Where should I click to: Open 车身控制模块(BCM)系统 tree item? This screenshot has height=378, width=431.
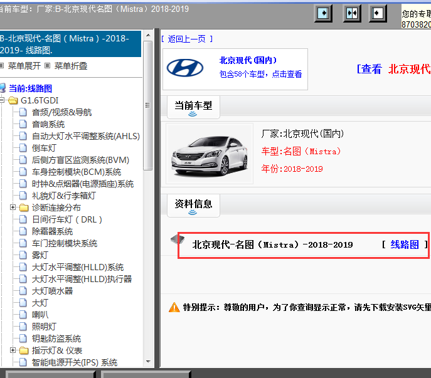[x=77, y=172]
